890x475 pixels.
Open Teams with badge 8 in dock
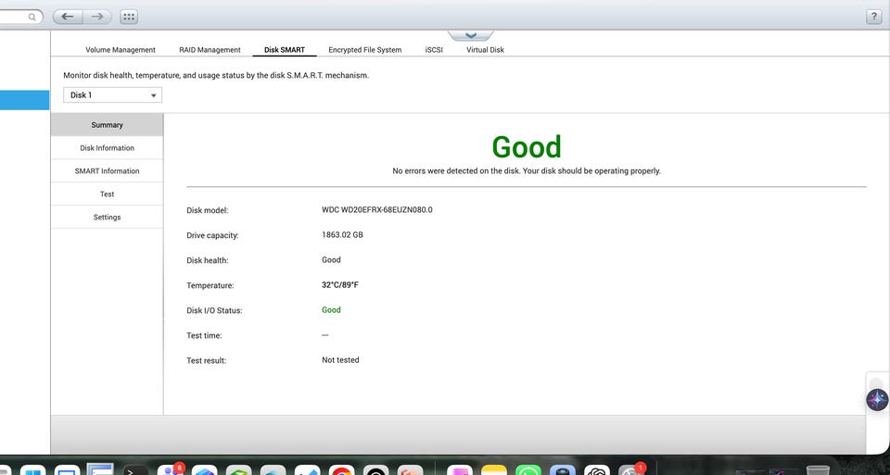click(x=171, y=469)
